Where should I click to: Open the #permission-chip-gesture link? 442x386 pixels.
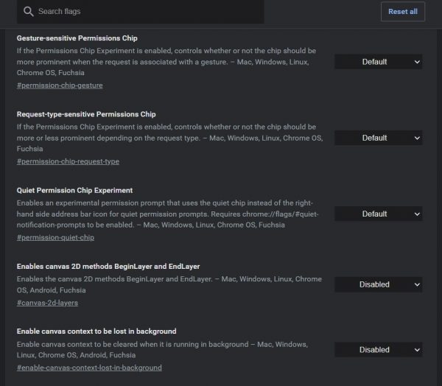pos(60,85)
